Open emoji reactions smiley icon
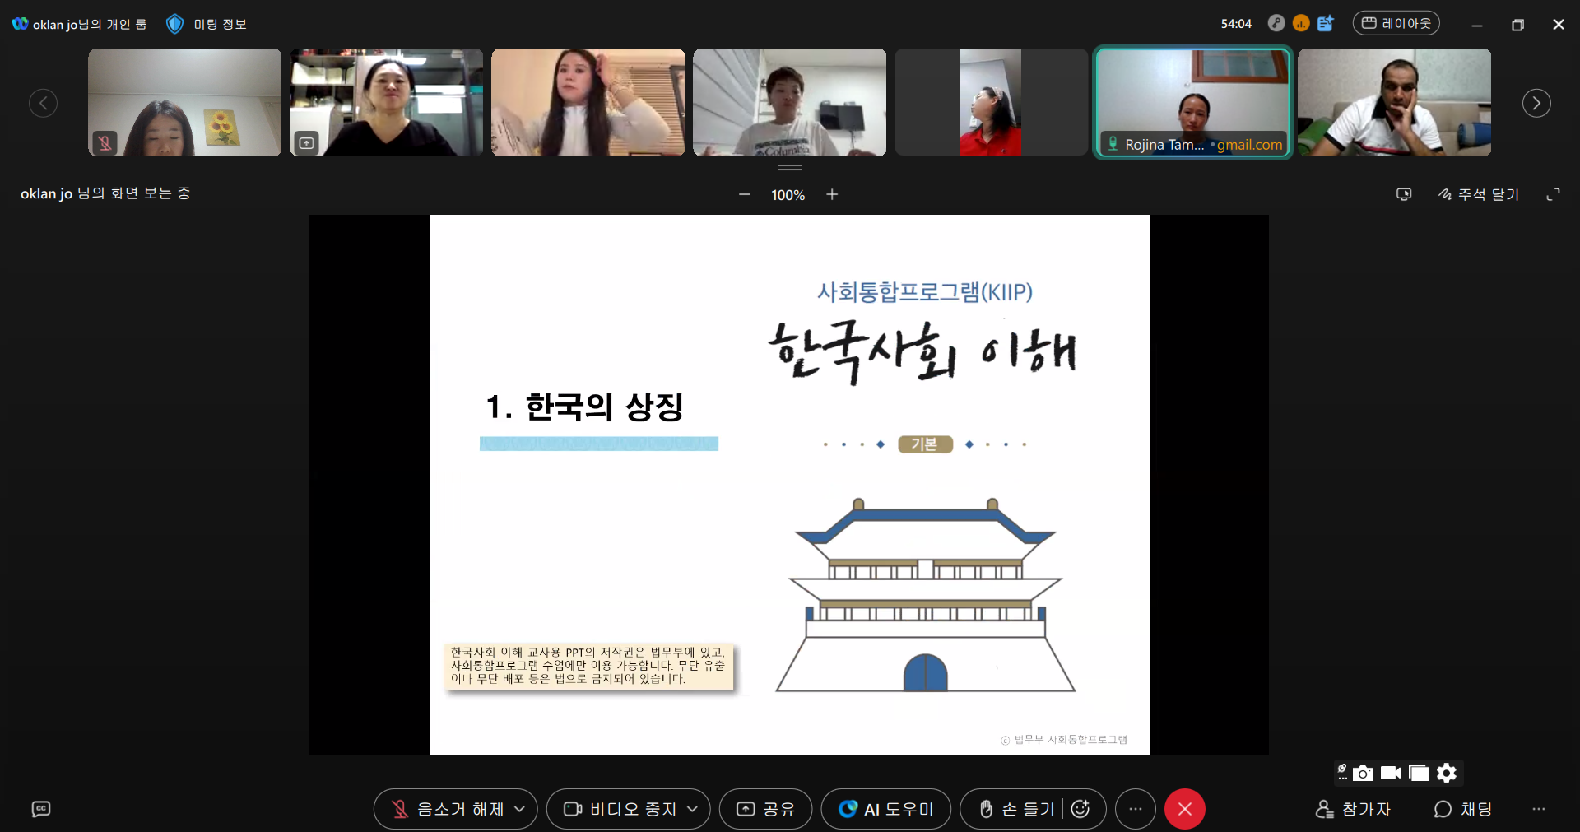1580x832 pixels. (x=1080, y=809)
